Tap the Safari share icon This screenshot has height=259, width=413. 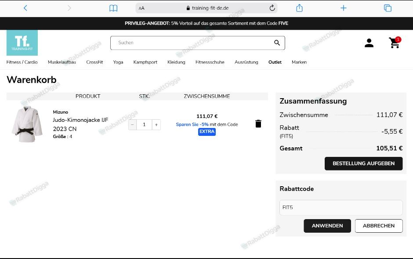(x=300, y=8)
